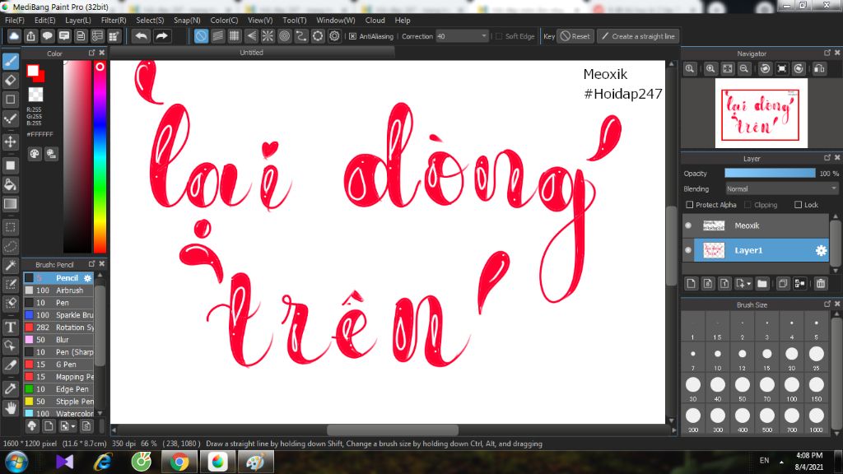Open snap settings gear icon
The image size is (843, 474).
(x=334, y=36)
